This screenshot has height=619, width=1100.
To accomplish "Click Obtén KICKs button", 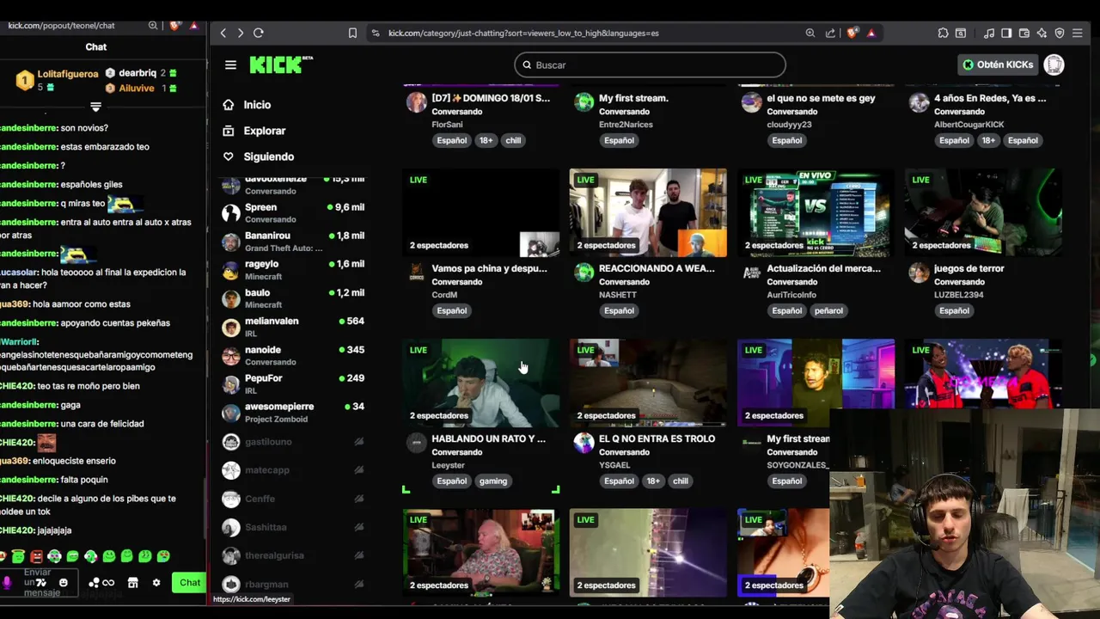I will [x=998, y=64].
